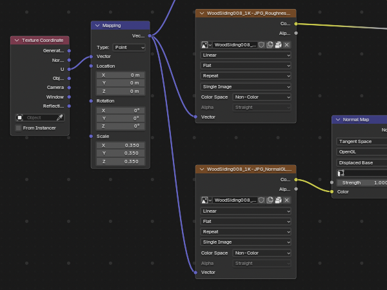Click the Location Y field in Mapping node
This screenshot has height=290, width=387.
(x=121, y=83)
